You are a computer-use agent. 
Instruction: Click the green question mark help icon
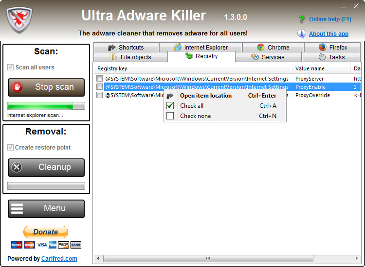(301, 19)
